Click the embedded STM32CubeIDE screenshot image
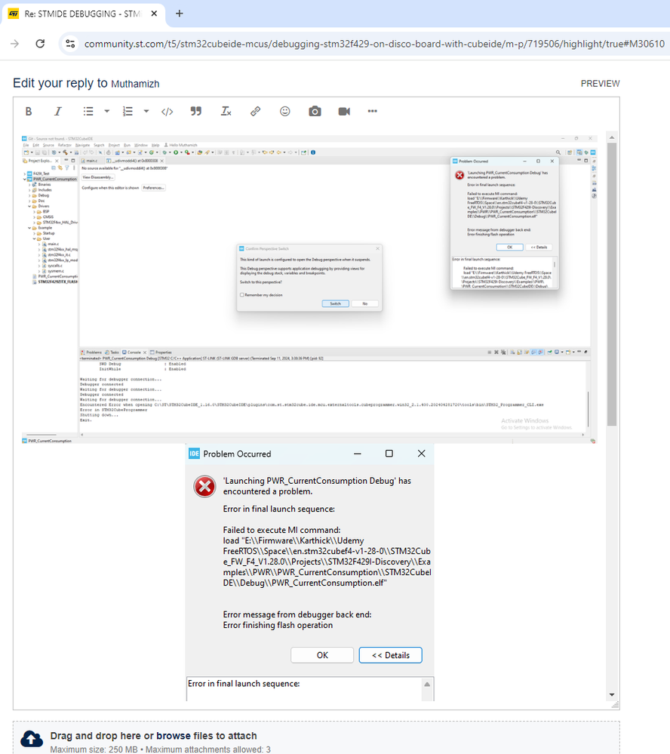This screenshot has width=670, height=754. 309,289
